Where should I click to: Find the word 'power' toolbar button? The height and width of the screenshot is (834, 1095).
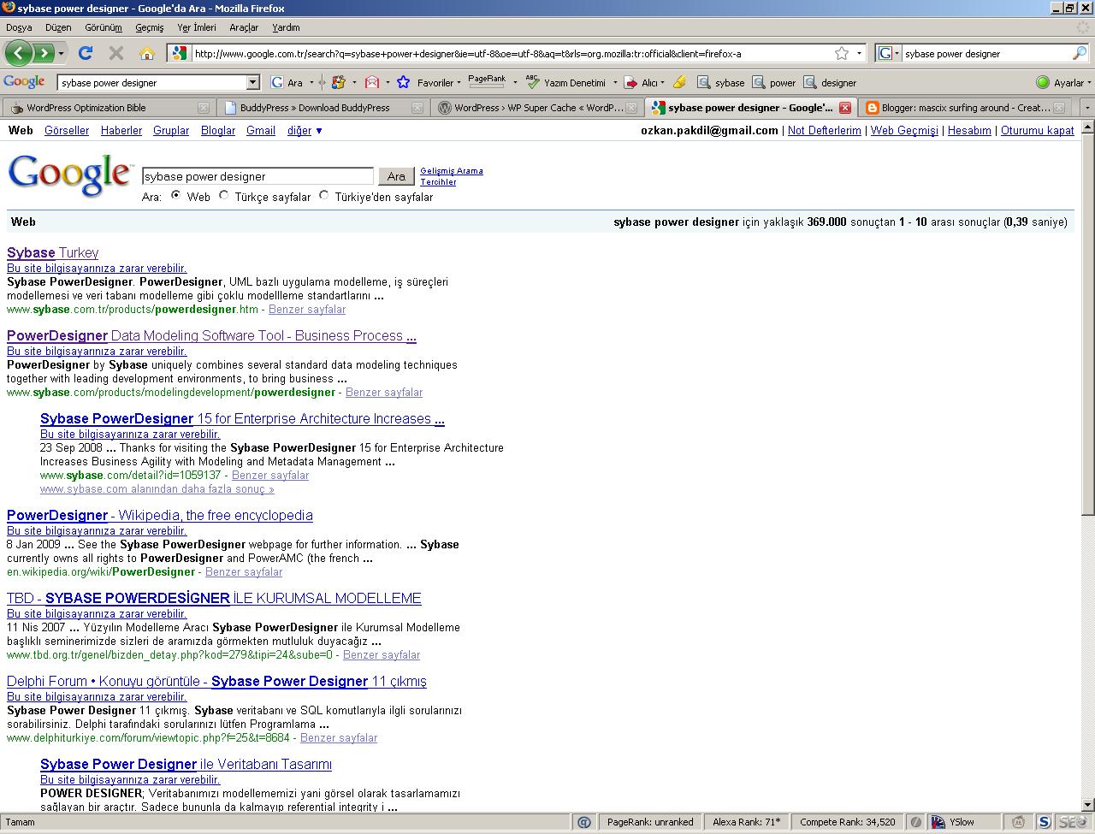point(774,83)
